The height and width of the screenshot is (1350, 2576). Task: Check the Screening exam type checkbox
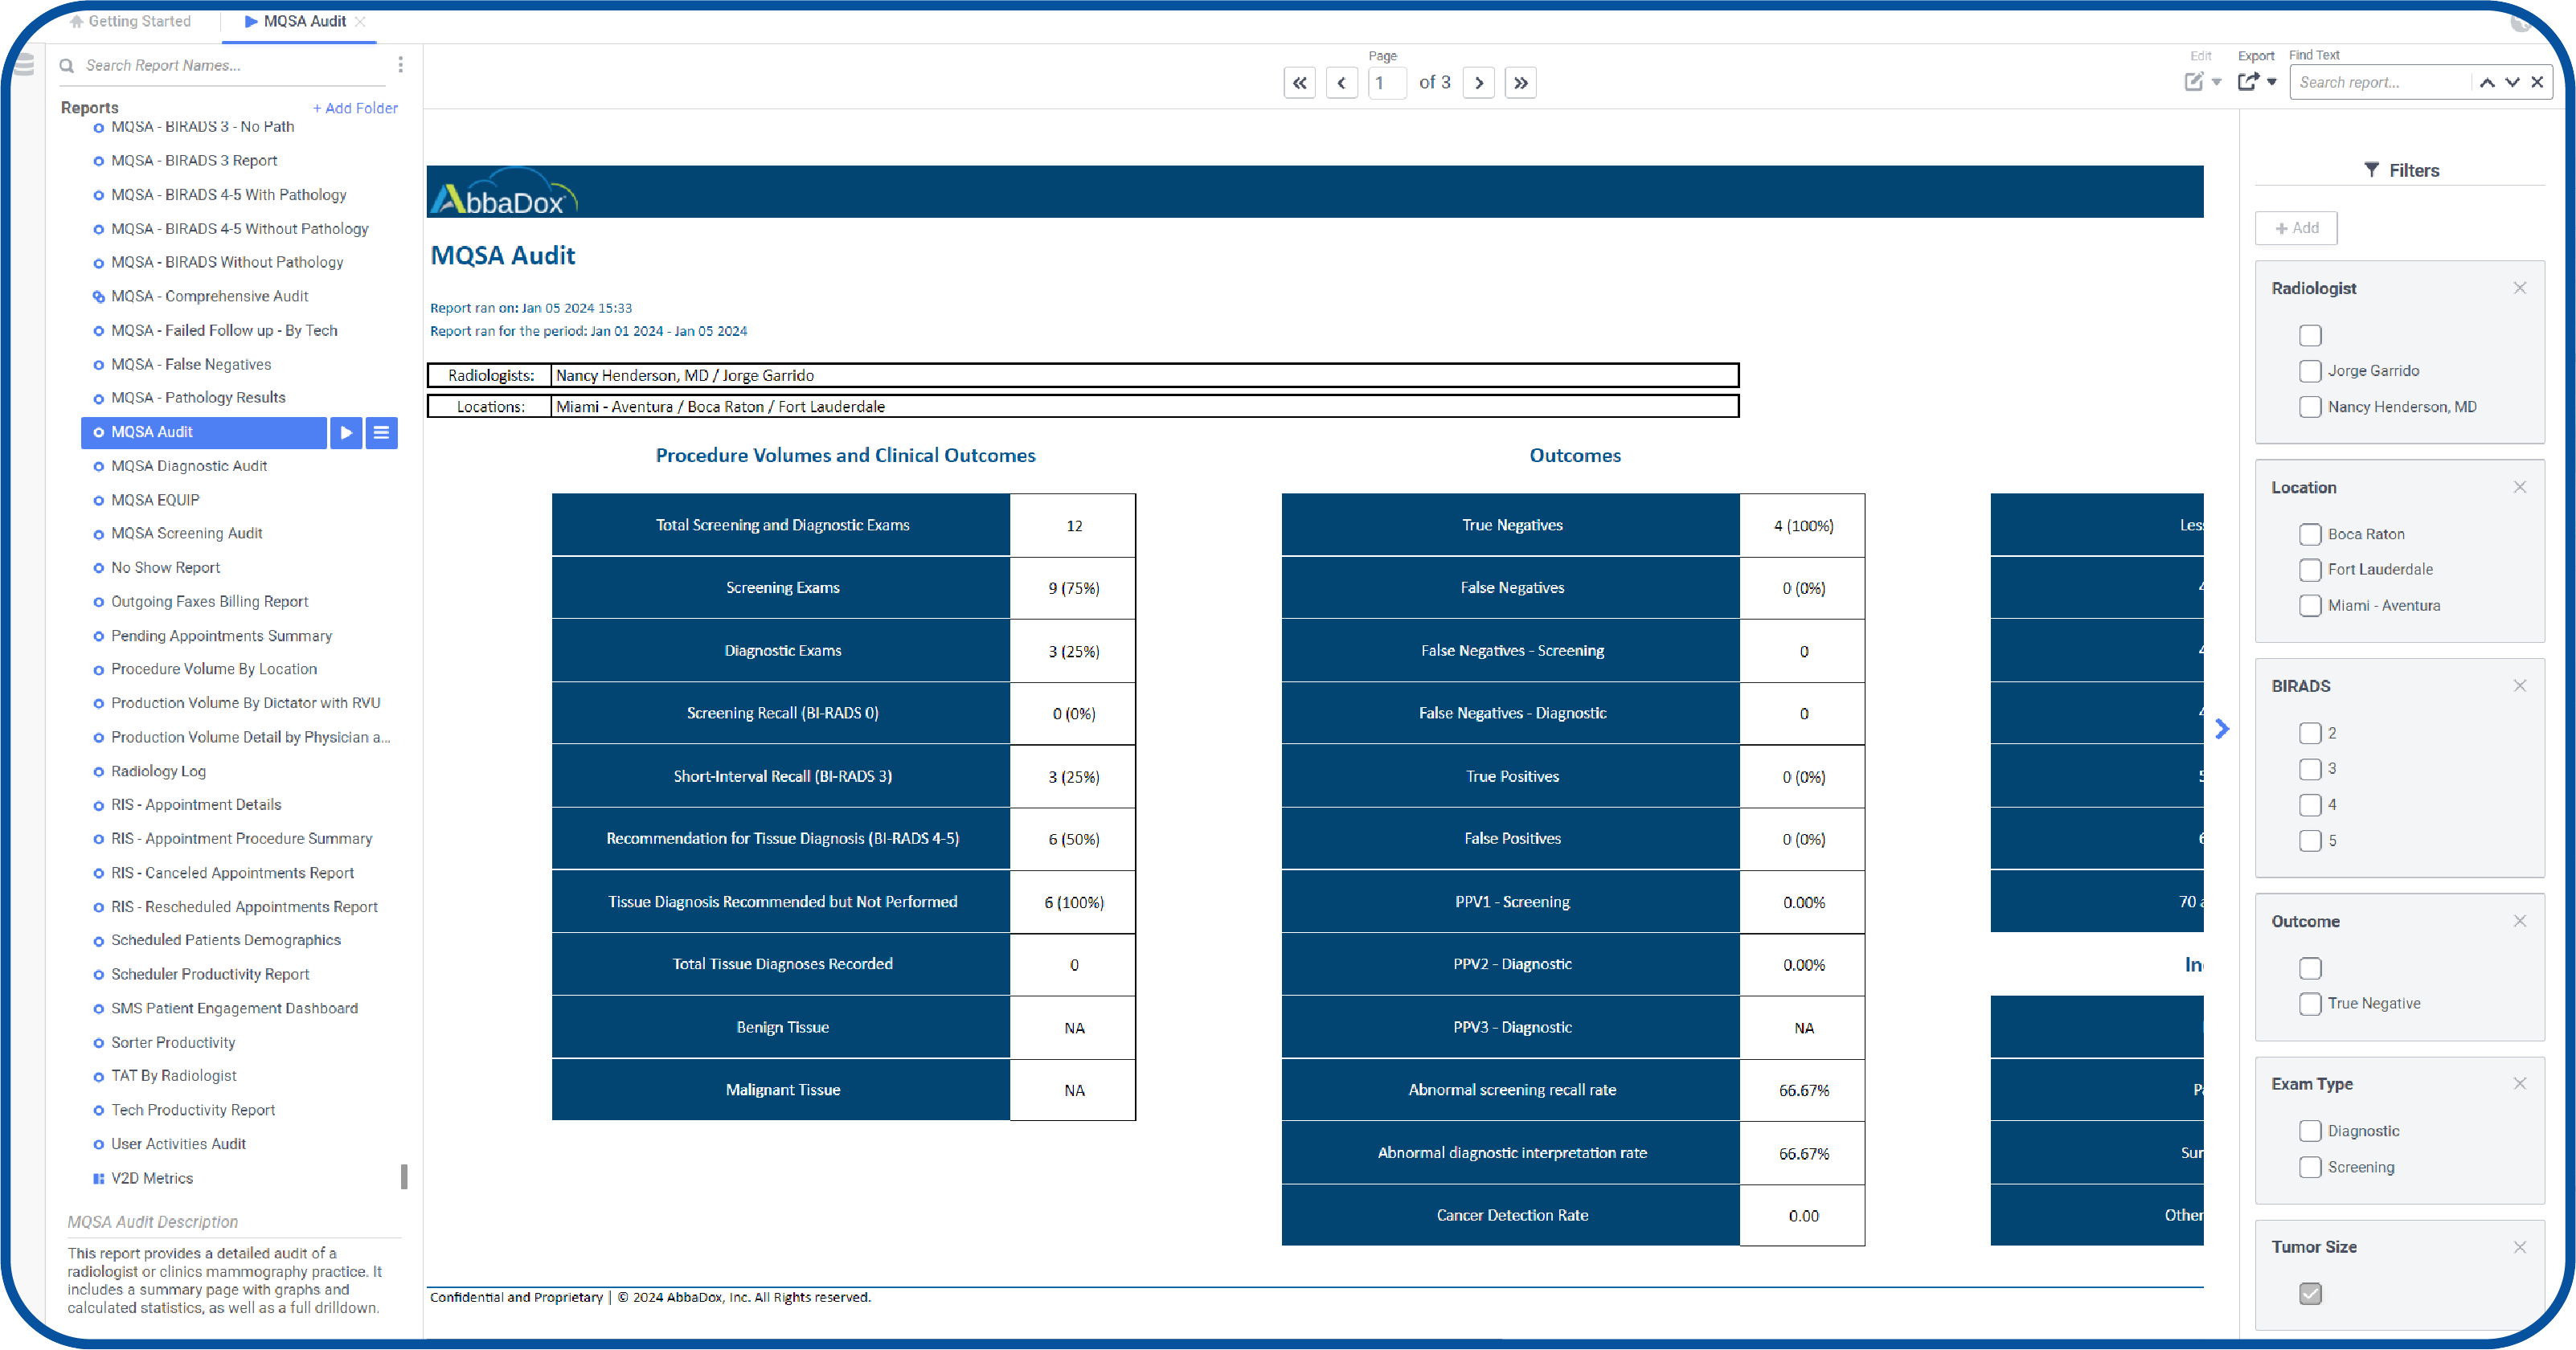pos(2308,1166)
